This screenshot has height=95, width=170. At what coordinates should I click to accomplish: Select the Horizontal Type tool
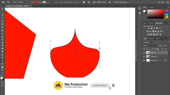2,58
